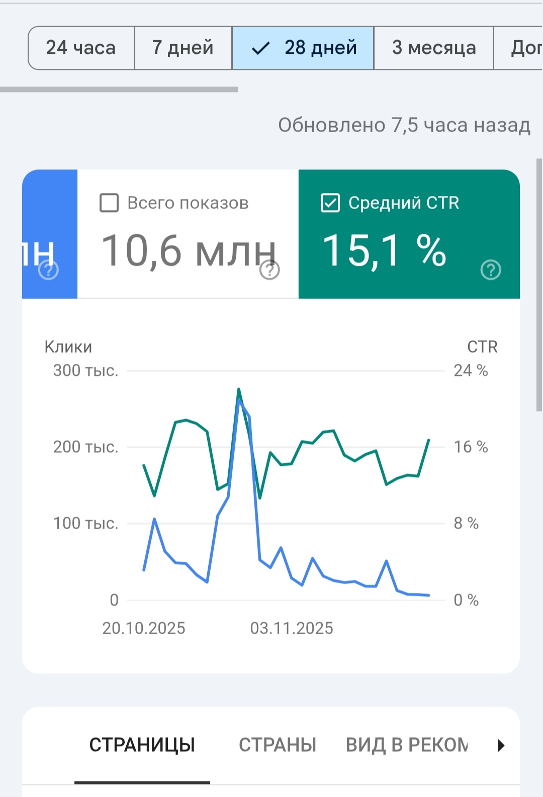Click help icon in Всего показов card

[269, 270]
